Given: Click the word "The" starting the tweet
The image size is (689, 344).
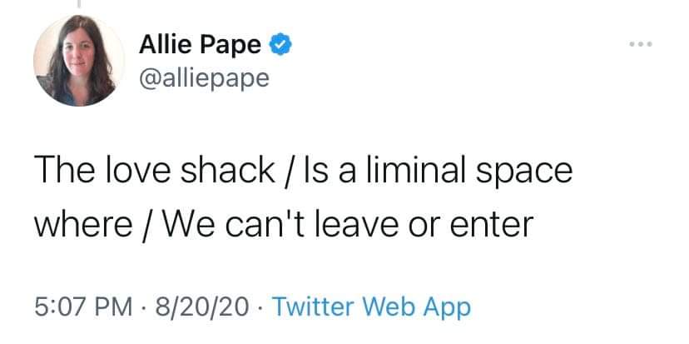Looking at the screenshot, I should click(66, 171).
